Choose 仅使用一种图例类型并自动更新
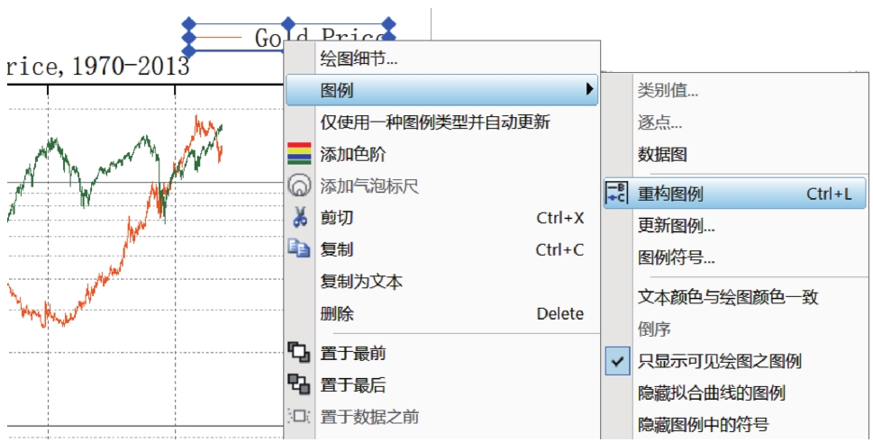Viewport: 873px width, 442px height. 442,122
